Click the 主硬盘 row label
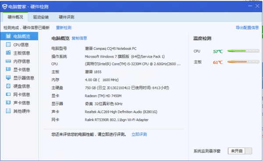Screen dimensions: 263x161 (57, 88)
